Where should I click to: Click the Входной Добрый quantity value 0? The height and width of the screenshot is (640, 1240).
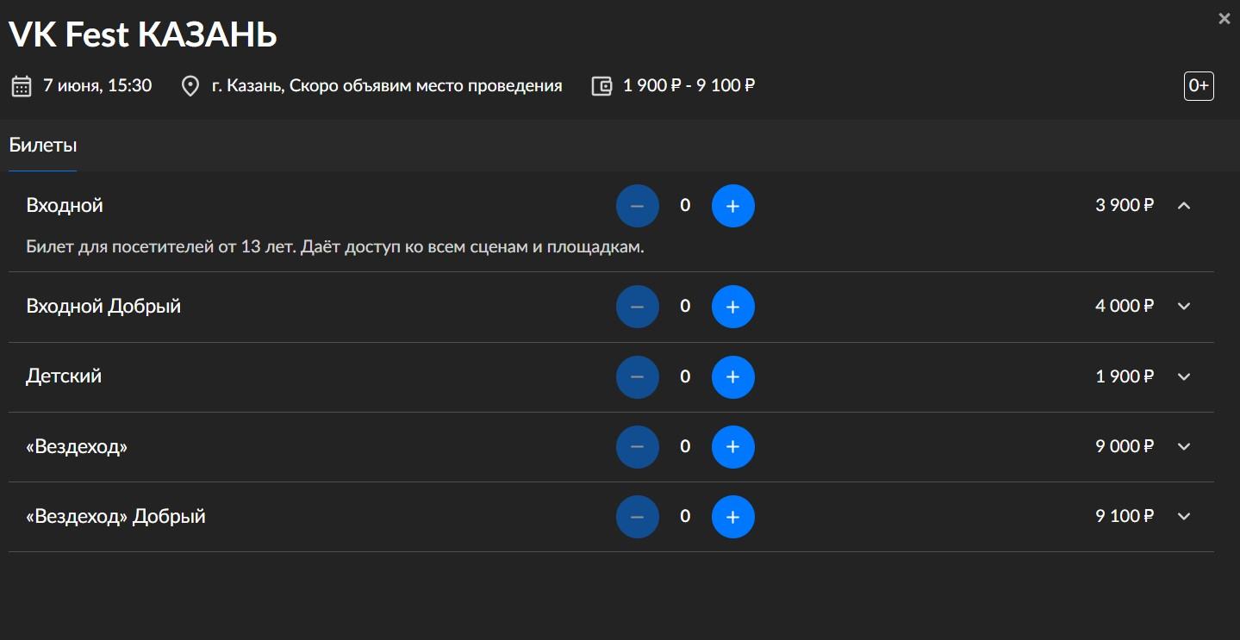685,306
